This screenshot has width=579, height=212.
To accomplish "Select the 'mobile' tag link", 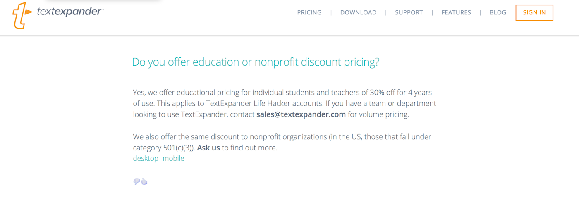I will [173, 158].
